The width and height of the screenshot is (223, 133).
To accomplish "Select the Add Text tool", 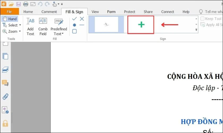I will pos(31,27).
